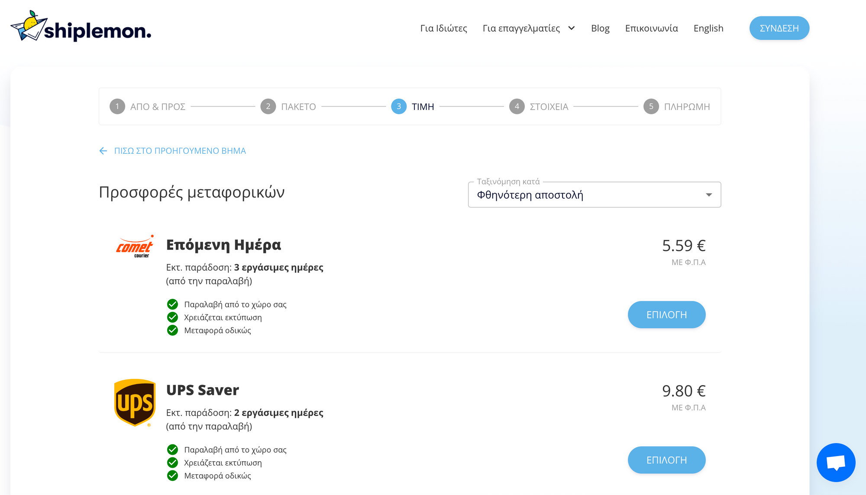Open the live chat bubble
The height and width of the screenshot is (495, 866).
pos(836,462)
